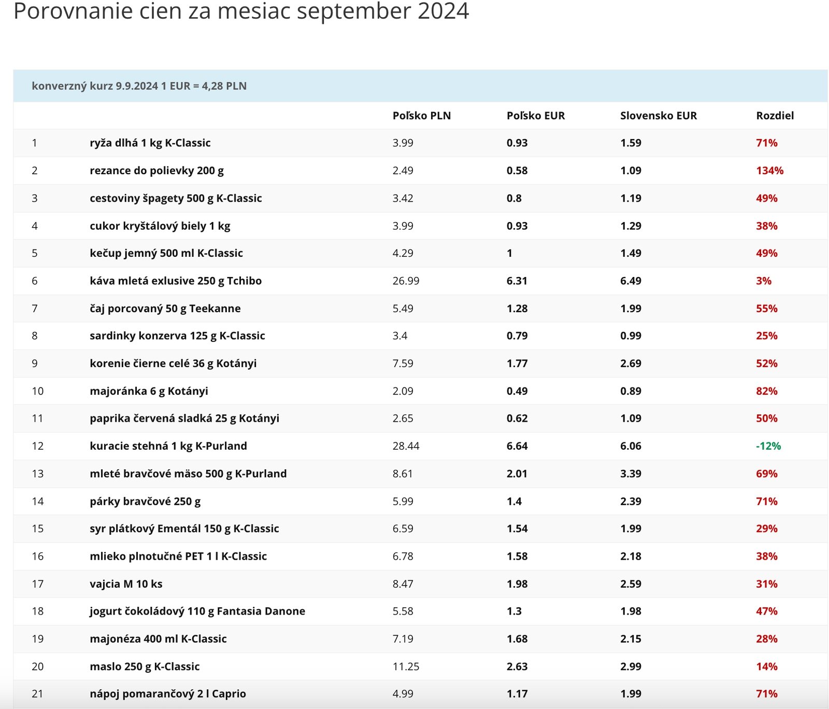Click the 6.31 Poľsko EUR price
Viewport: 829px width, 709px height.
tap(517, 281)
